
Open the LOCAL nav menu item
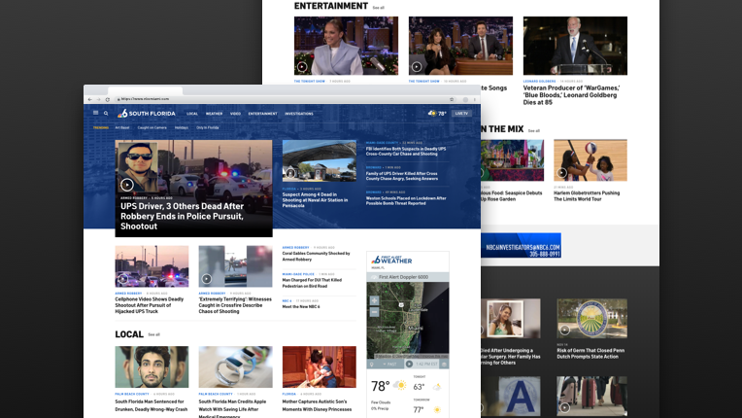point(192,114)
